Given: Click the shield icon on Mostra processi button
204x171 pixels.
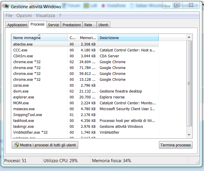Looking at the screenshot, I should point(16,145).
